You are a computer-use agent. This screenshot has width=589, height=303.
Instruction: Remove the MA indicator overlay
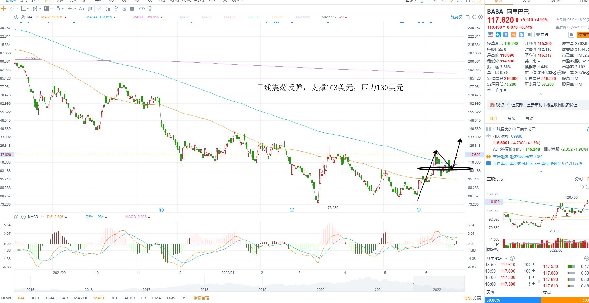[x=23, y=17]
